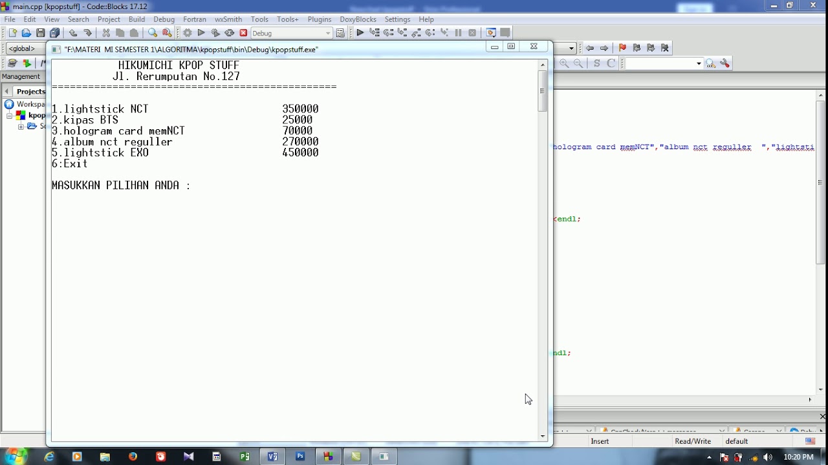Click the Management panel left tab arrow
This screenshot has height=465, width=828.
(7, 92)
